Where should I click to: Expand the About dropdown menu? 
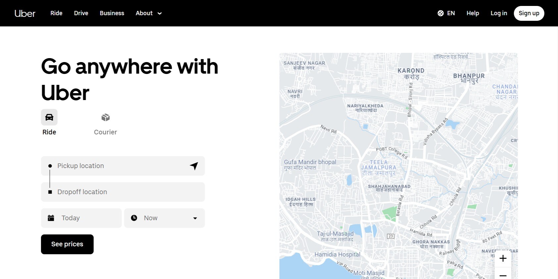point(149,13)
